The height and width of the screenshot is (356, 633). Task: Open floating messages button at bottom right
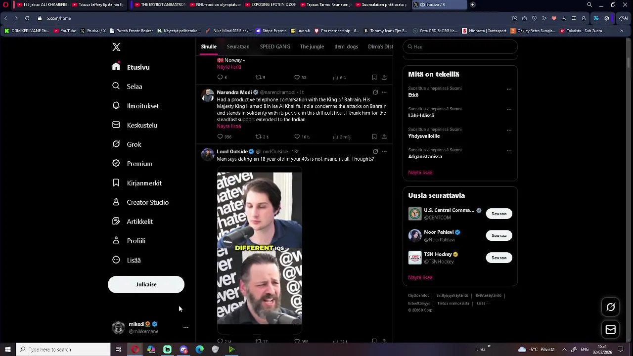tap(611, 330)
